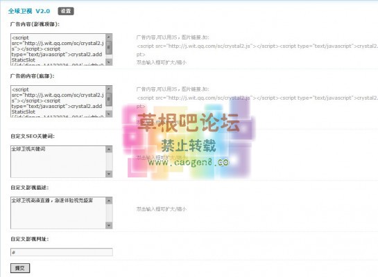Click the 自定义影视描述 label
378x277 pixels.
(x=30, y=188)
